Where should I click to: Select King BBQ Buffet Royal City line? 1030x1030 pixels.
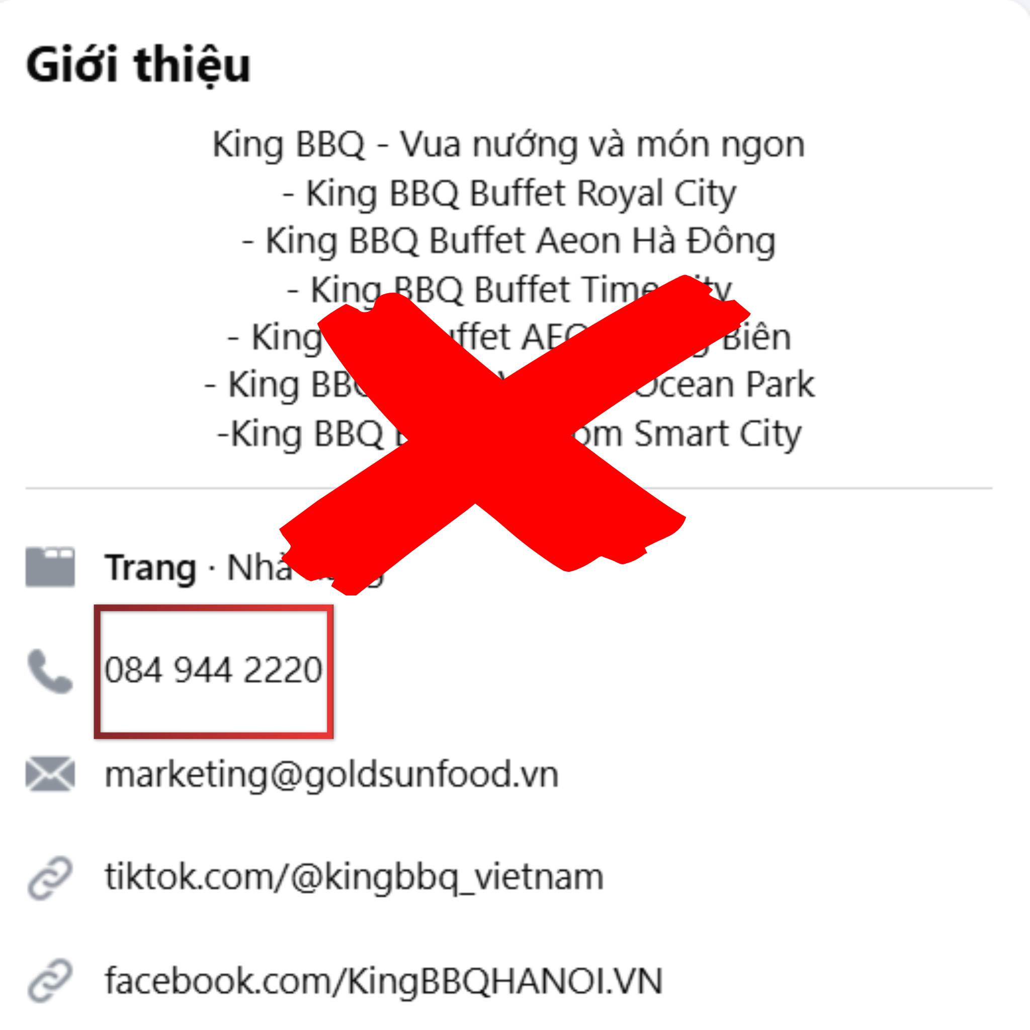[x=509, y=193]
